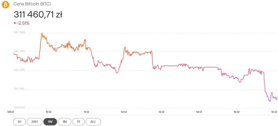
Task: Show the 1M price chart
Action: pyautogui.click(x=65, y=122)
